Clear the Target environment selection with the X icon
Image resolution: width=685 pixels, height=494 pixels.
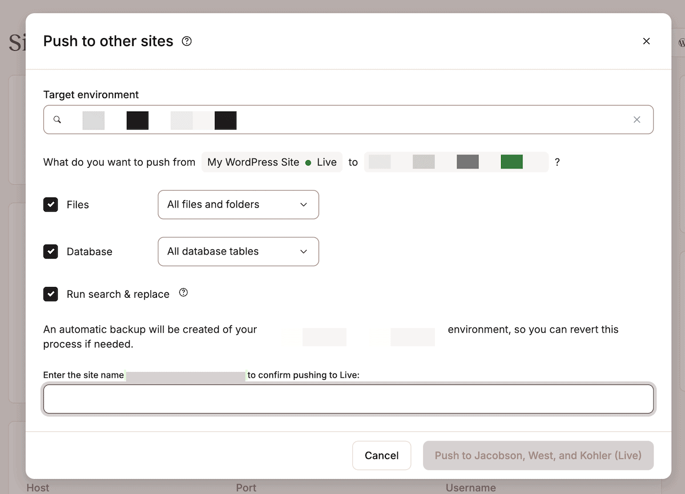click(636, 119)
